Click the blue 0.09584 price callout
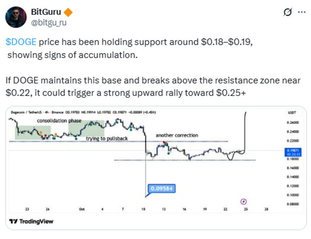 [161, 188]
